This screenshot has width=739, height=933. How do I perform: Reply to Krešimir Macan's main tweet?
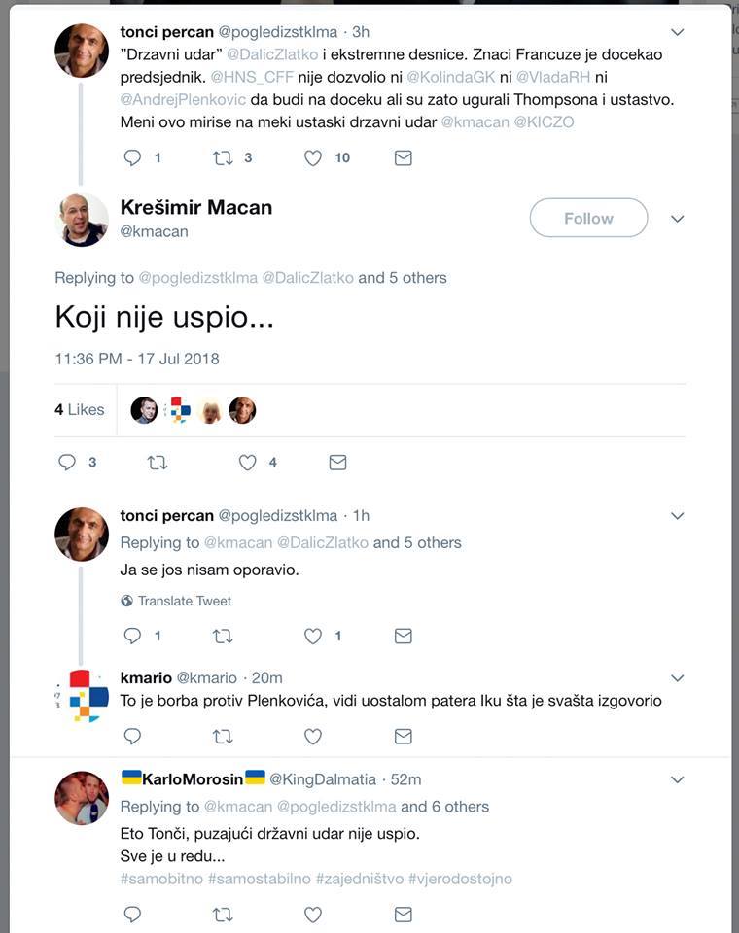(67, 463)
